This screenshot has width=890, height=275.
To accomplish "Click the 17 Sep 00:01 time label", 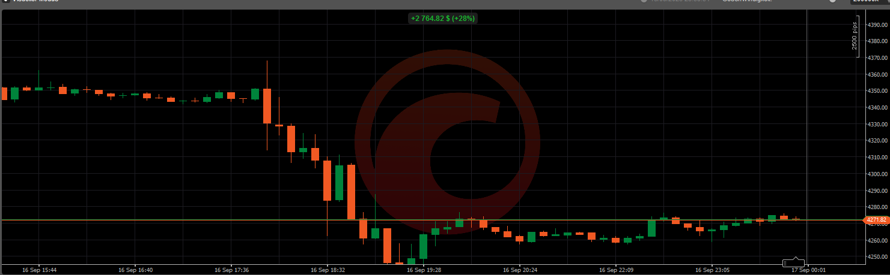I will tap(808, 270).
